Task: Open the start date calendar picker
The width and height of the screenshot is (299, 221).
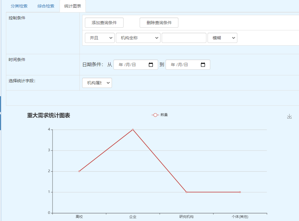Action: 151,65
